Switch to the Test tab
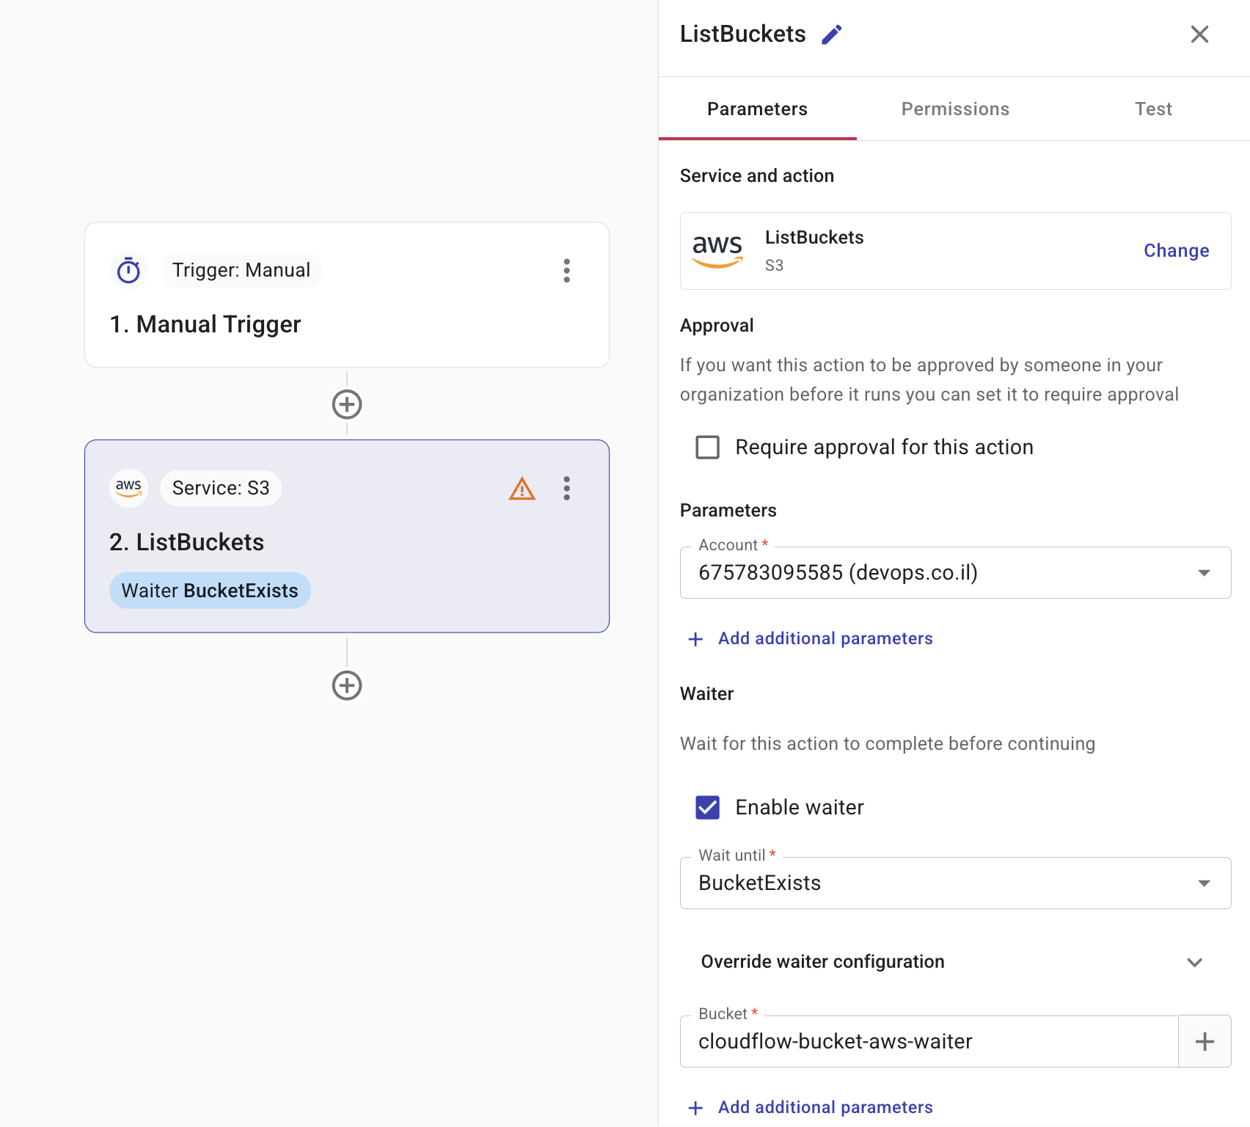Viewport: 1250px width, 1127px height. 1152,109
